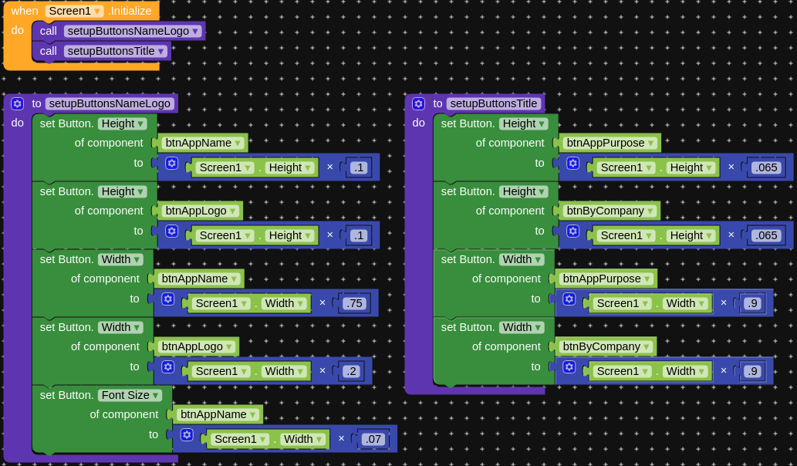
Task: Select the when Screen1.Initialize event block
Action: 22,11
